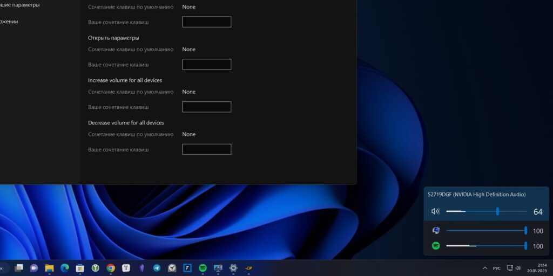Adjust the Spotify volume slider
This screenshot has width=553, height=276.
coord(487,246)
